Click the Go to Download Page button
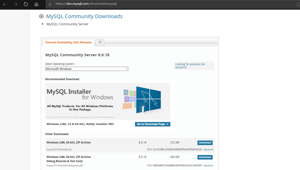The image size is (300, 170). [x=153, y=124]
